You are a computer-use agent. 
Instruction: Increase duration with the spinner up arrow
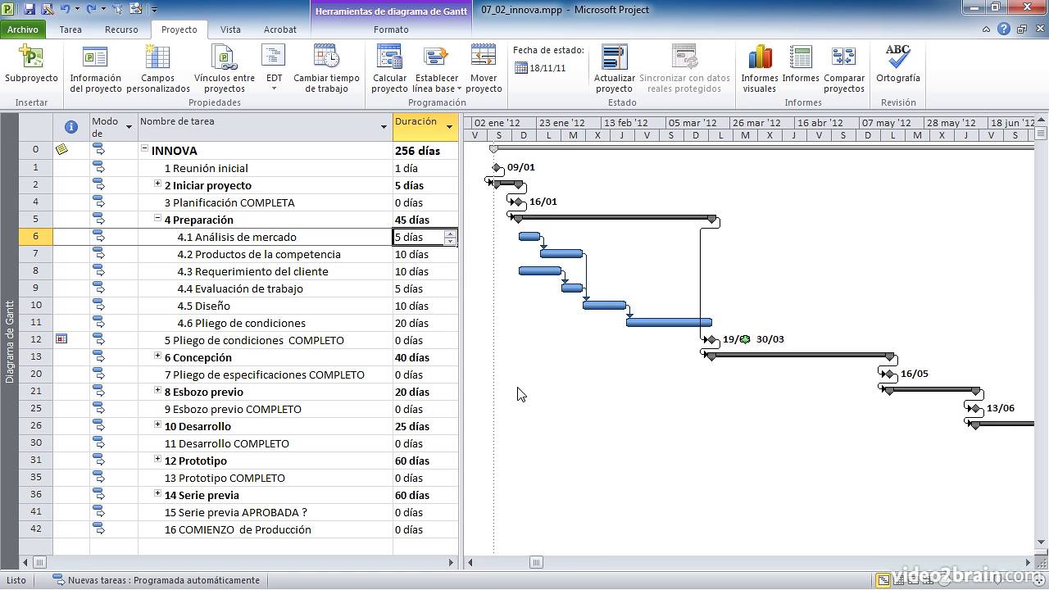[x=450, y=233]
